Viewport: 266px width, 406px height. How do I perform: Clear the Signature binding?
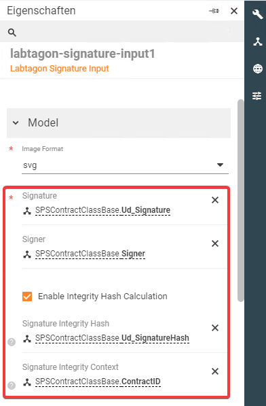[215, 200]
